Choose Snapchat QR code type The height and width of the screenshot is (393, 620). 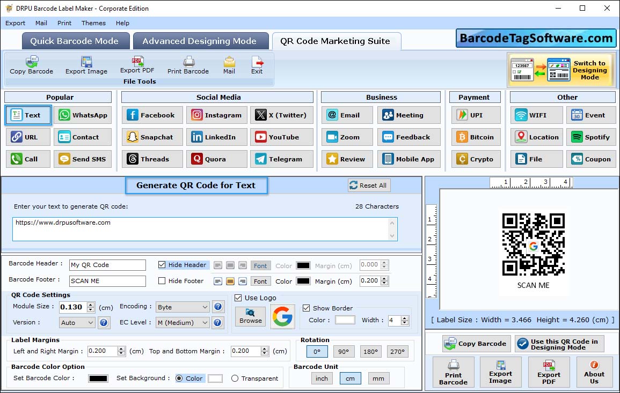coord(152,137)
